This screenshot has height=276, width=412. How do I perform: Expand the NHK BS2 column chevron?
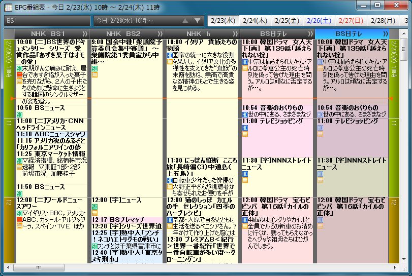click(160, 34)
